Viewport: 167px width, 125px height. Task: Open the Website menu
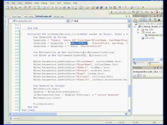[28, 3]
